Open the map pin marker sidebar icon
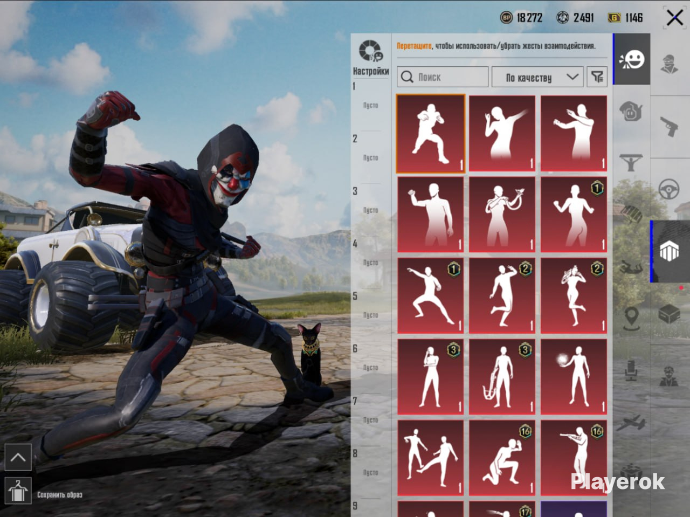The width and height of the screenshot is (690, 517). click(x=631, y=318)
